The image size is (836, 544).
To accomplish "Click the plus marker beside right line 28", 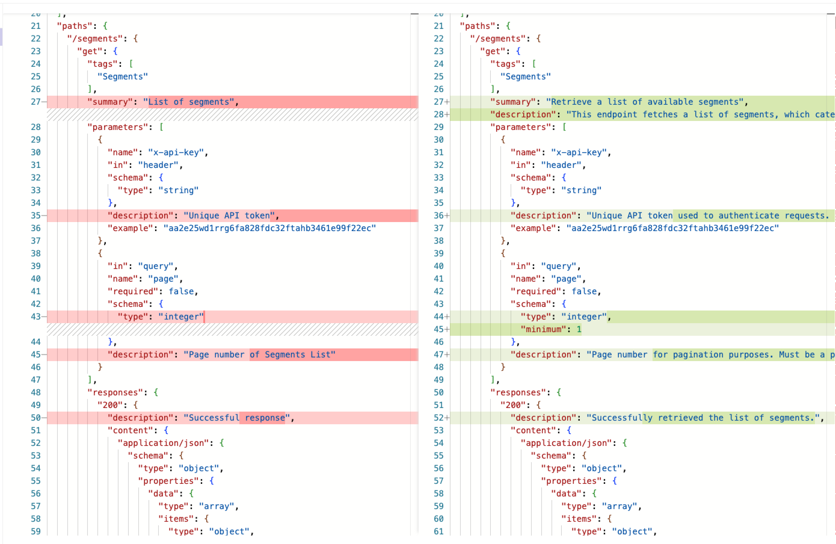I will pyautogui.click(x=447, y=115).
